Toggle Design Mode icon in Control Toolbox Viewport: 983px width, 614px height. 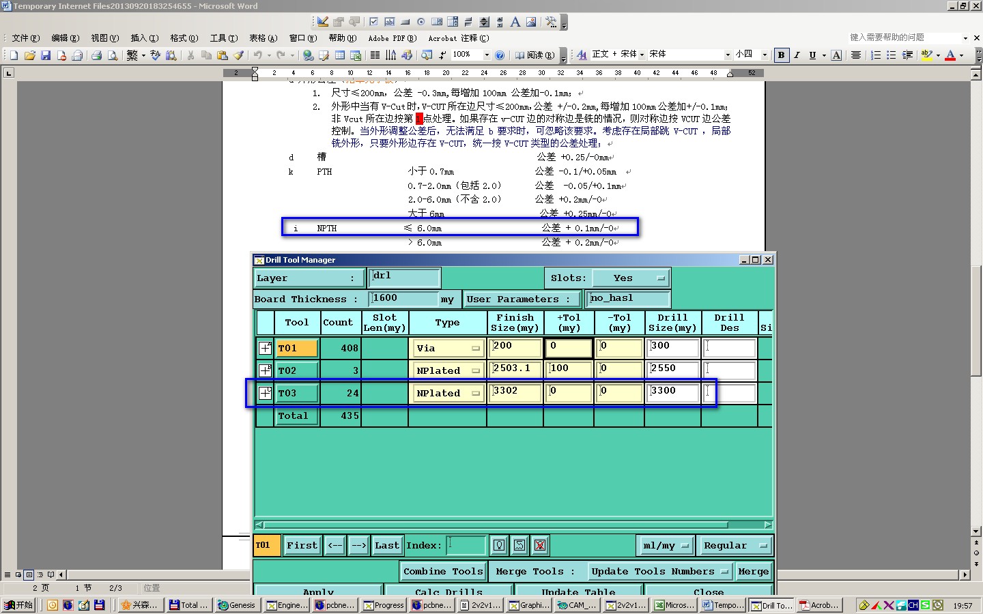(323, 22)
